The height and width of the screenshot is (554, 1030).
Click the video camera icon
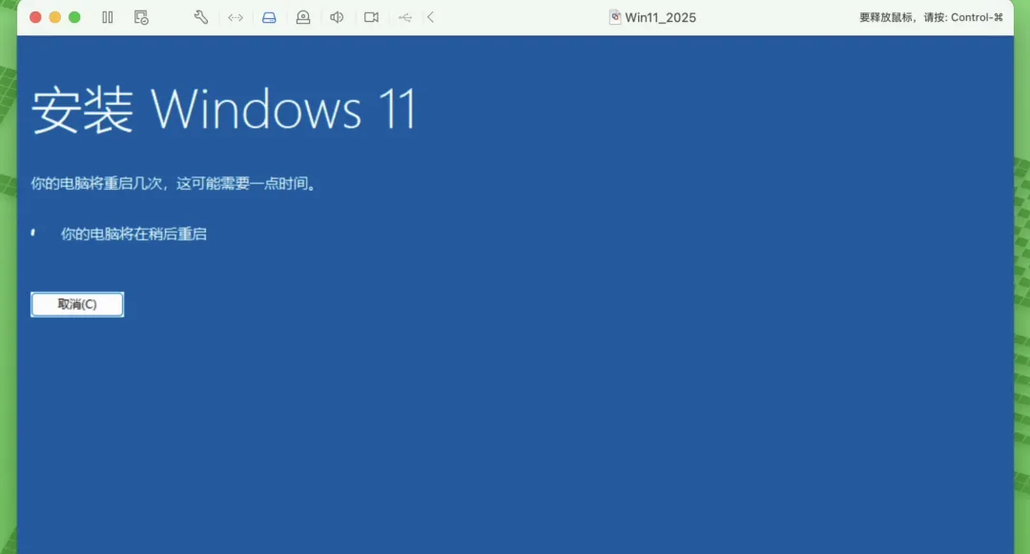tap(371, 18)
